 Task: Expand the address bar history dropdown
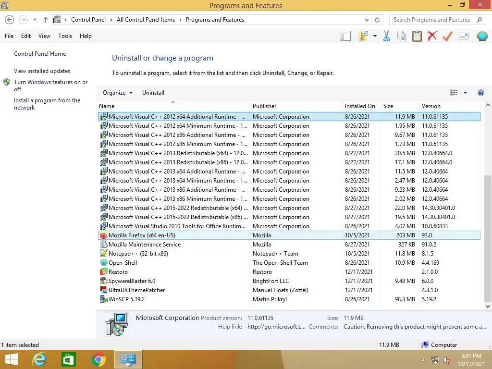pyautogui.click(x=367, y=20)
